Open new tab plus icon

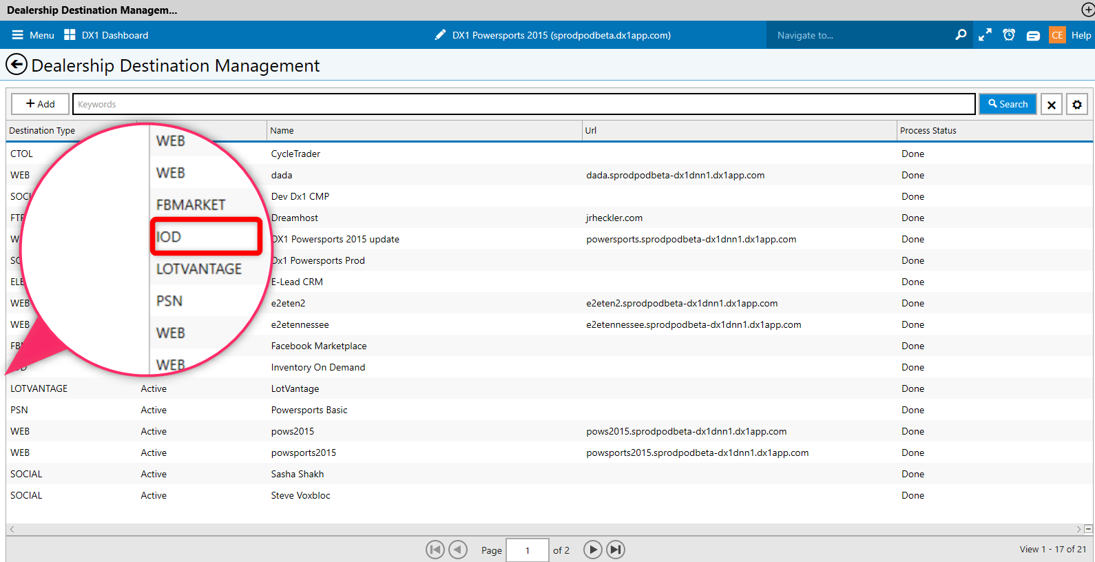(x=1087, y=10)
